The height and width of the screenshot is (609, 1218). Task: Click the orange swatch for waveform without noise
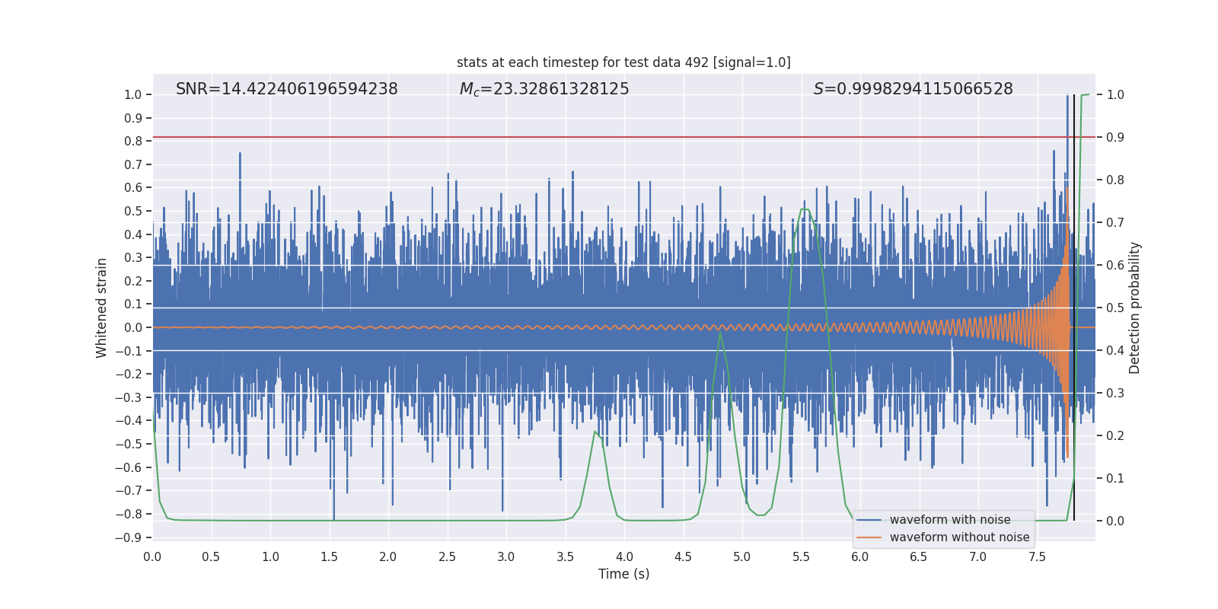coord(869,537)
